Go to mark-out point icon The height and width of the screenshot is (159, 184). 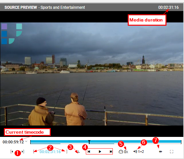tap(23, 152)
